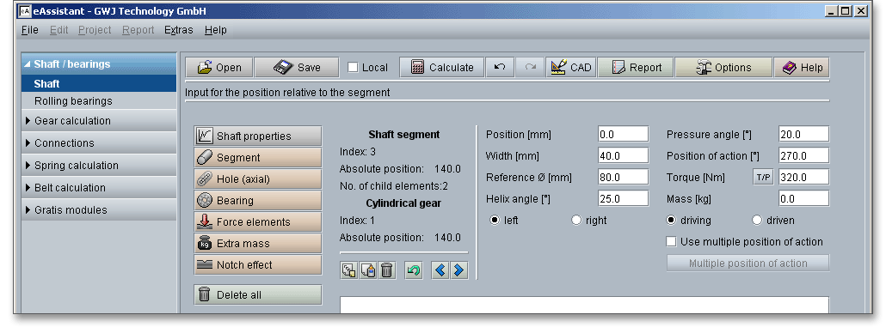Click the undo arrow in toolbar

click(x=500, y=67)
